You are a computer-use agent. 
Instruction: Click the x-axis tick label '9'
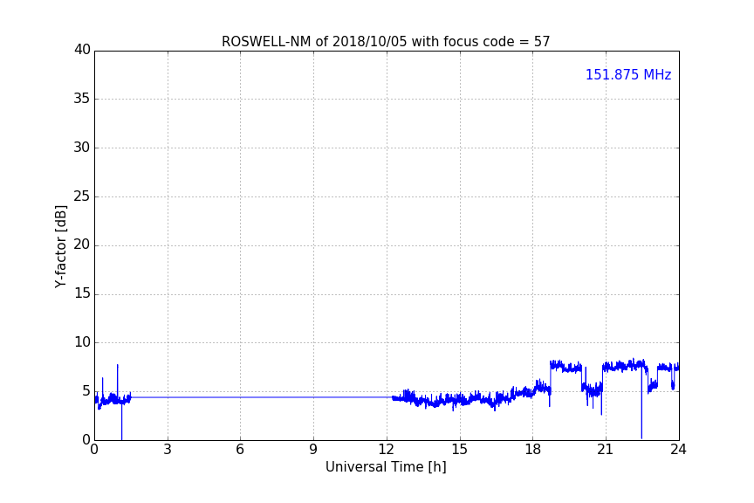click(313, 450)
